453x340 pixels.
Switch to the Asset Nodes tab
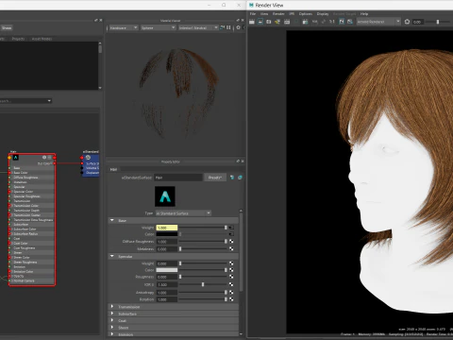(42, 39)
